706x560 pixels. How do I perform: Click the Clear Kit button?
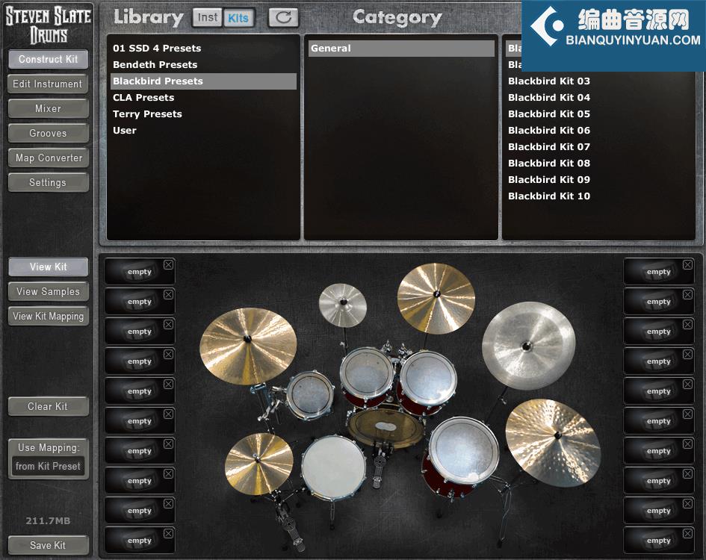coord(48,406)
